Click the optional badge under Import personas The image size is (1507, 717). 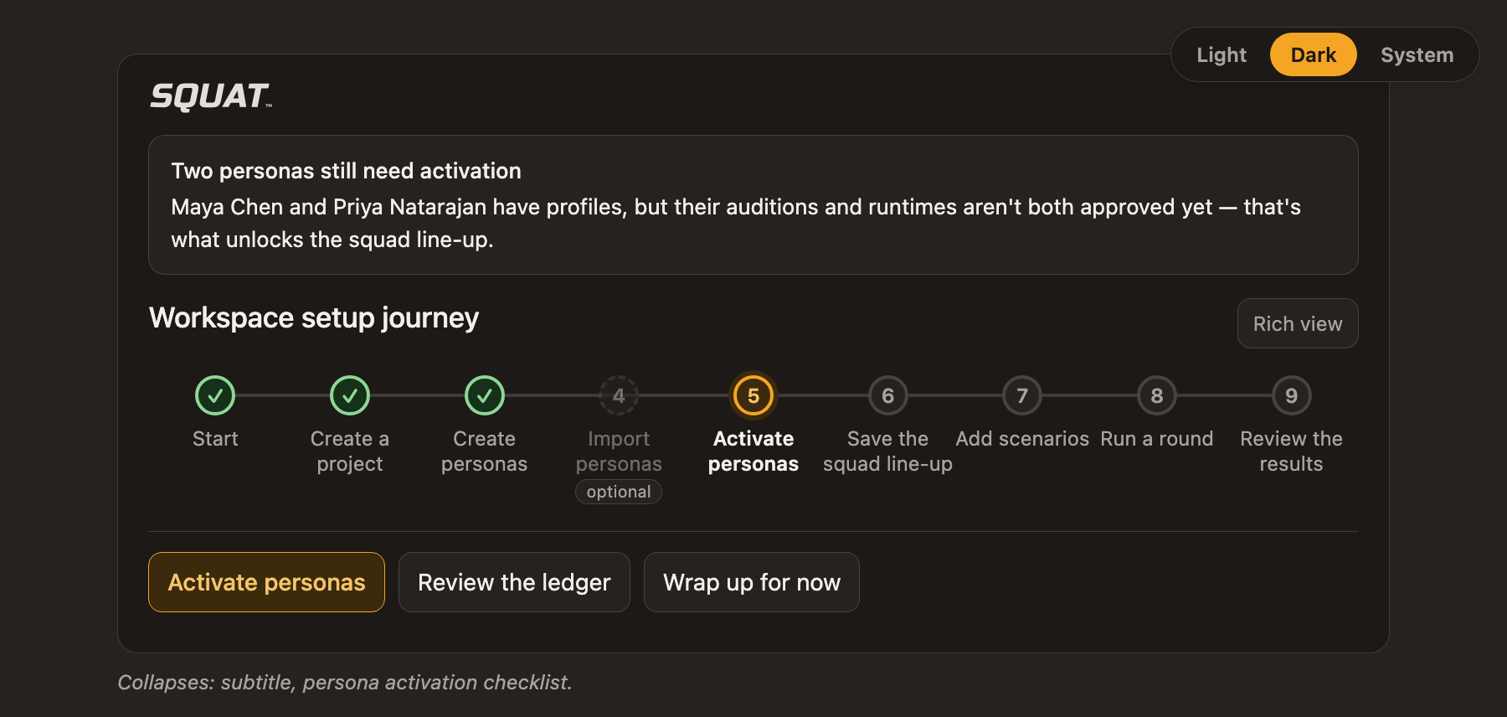619,492
